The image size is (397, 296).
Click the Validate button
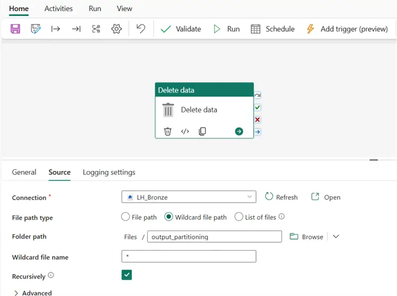(x=181, y=29)
